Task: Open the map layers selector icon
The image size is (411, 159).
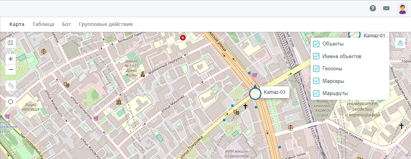Action: [11, 43]
